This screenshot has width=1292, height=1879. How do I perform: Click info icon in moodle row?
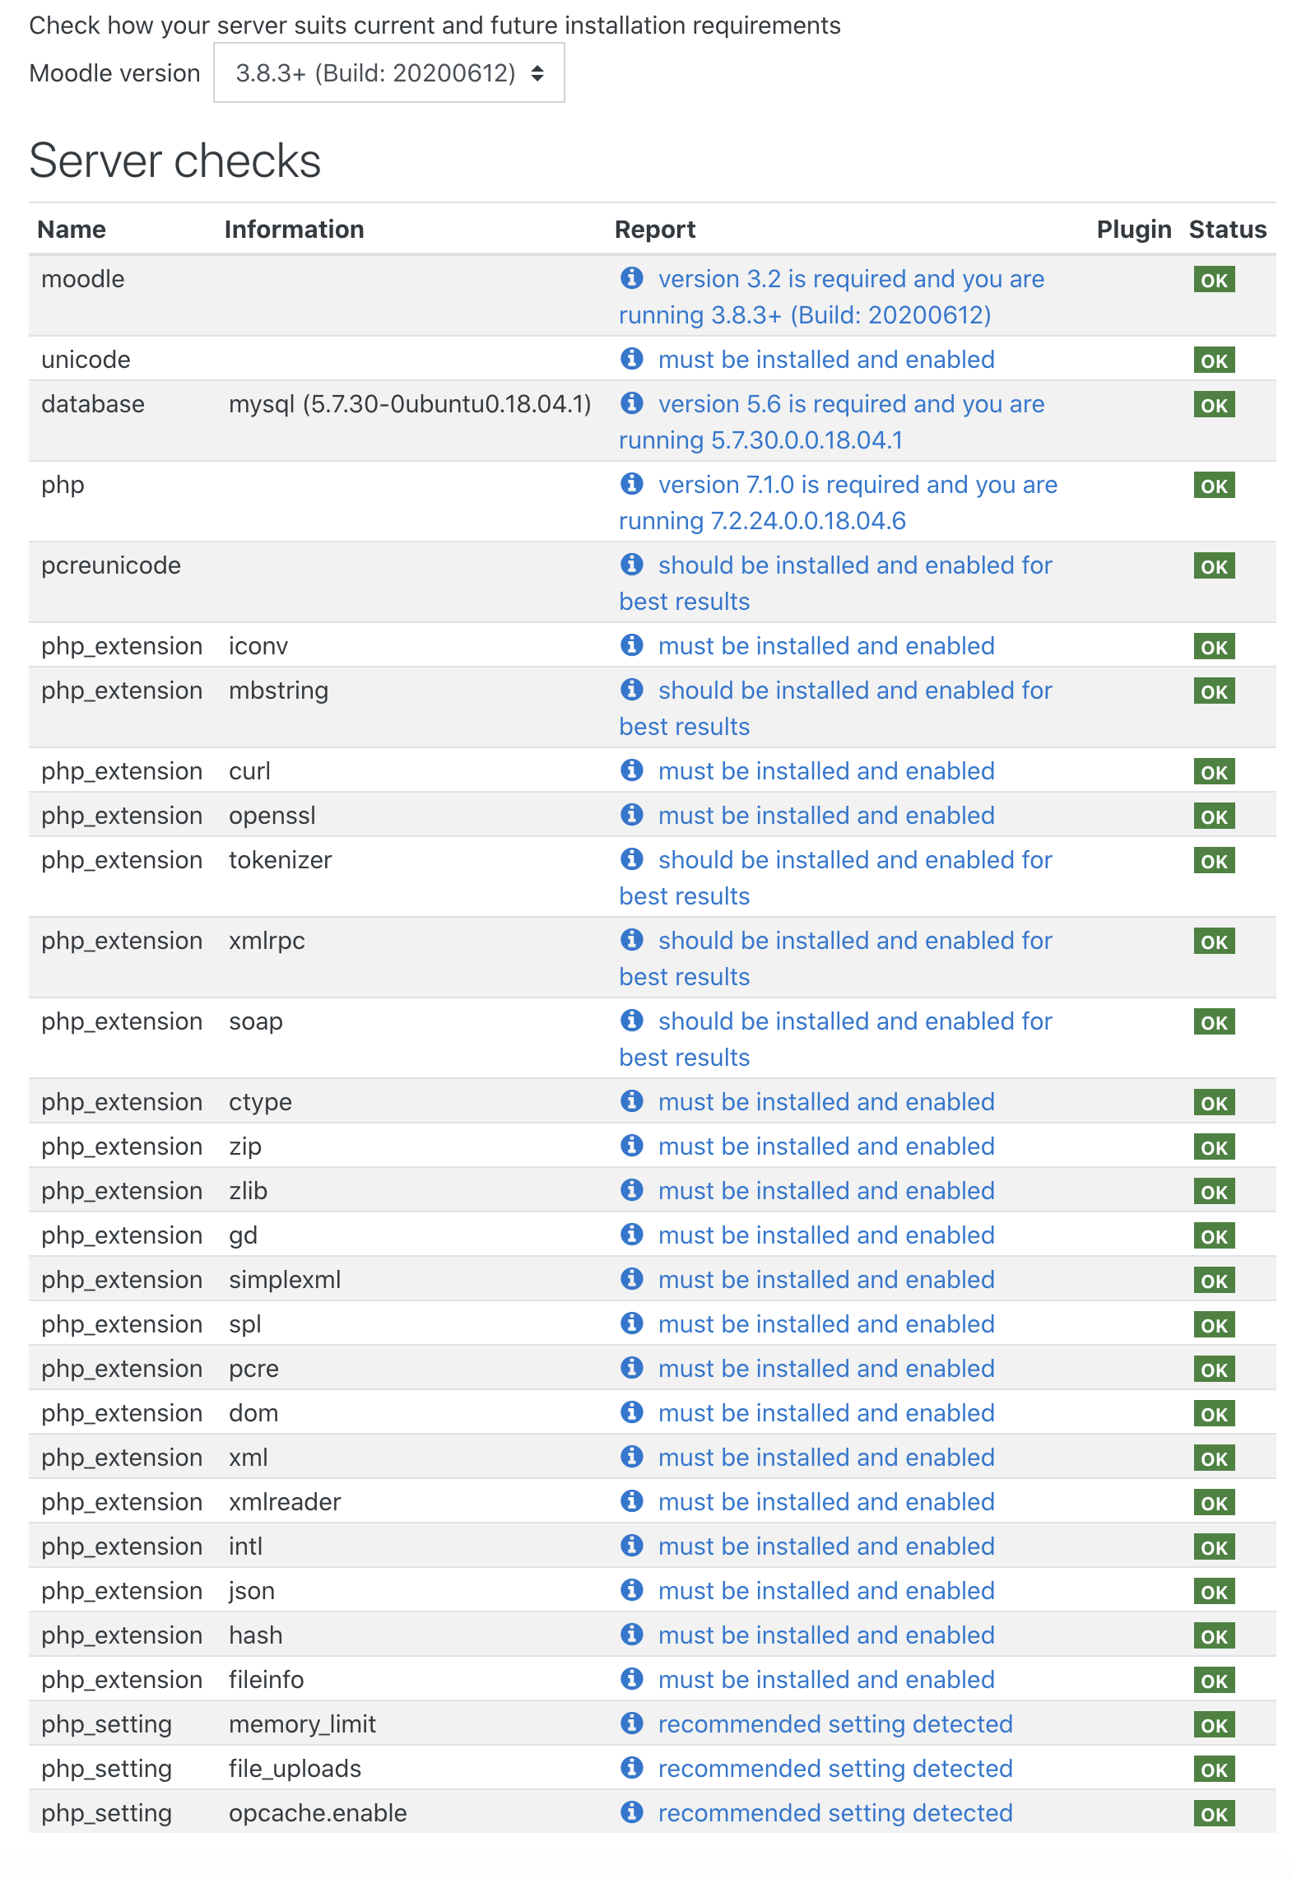point(631,278)
